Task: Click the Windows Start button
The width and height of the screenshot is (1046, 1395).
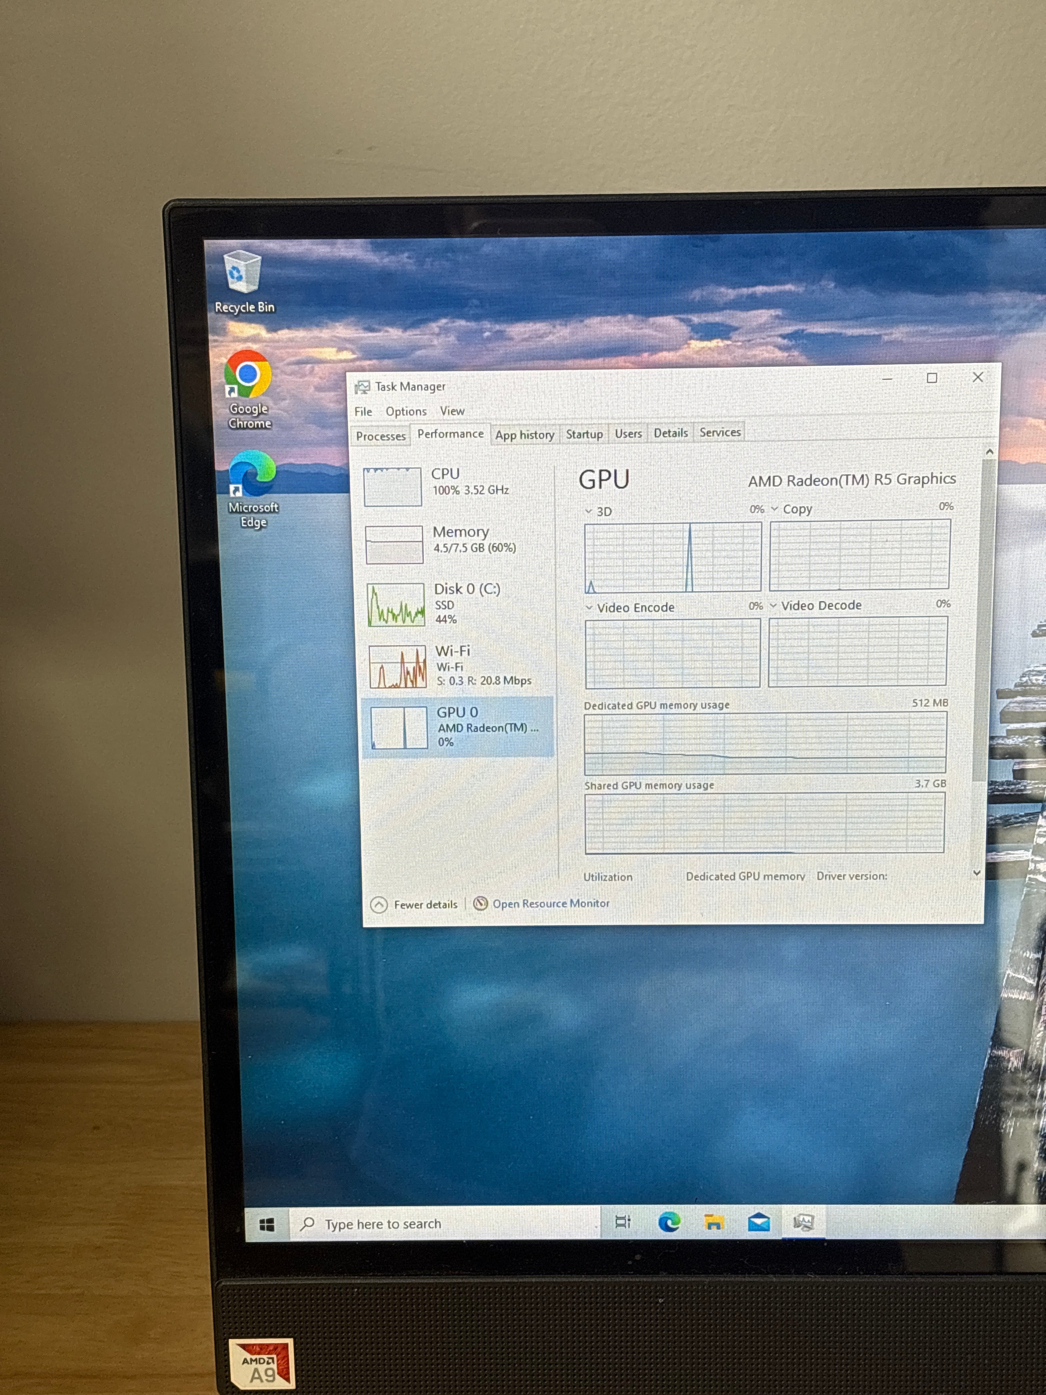Action: (x=267, y=1224)
